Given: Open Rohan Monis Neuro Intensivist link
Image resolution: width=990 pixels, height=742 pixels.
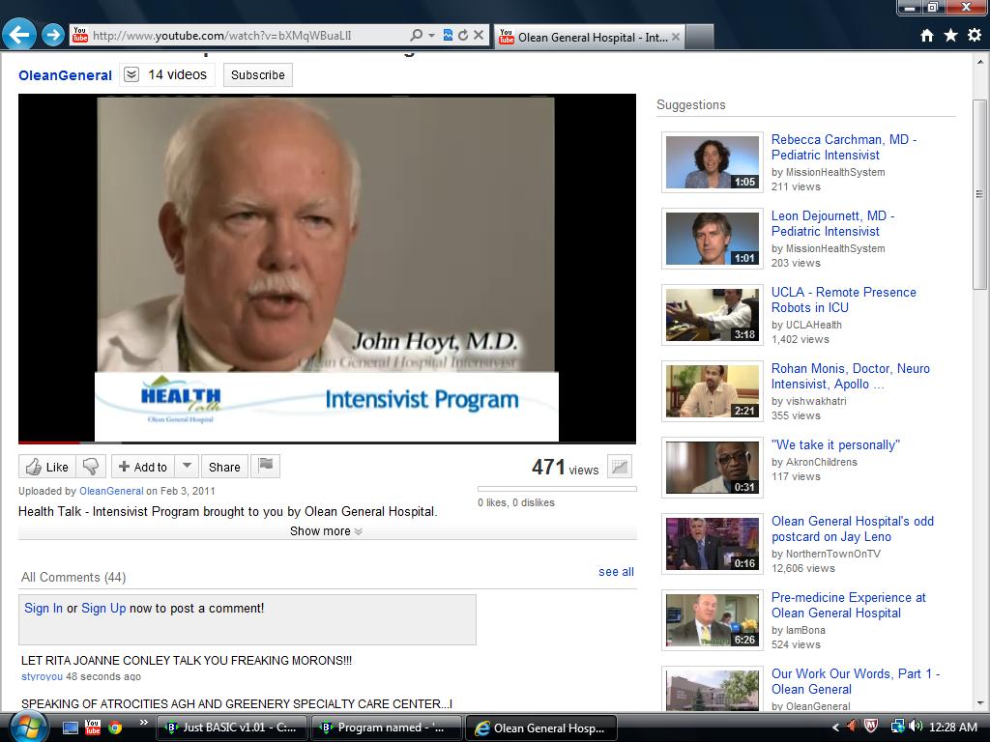Looking at the screenshot, I should point(851,376).
